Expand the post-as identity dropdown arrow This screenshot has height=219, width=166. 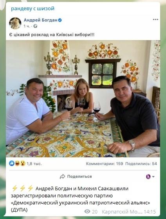click(153, 177)
